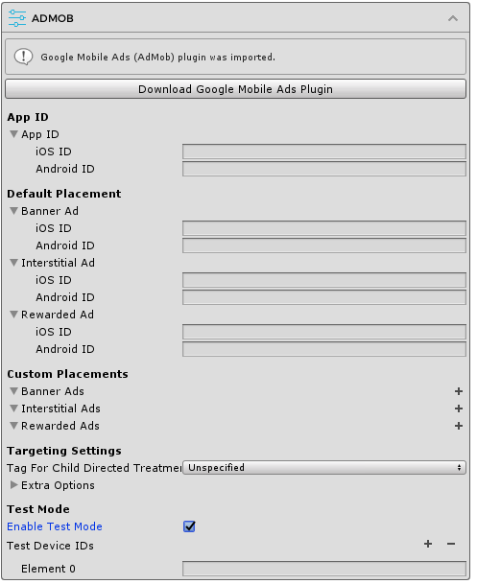Add a custom Interstitial Ads placement with plus
This screenshot has height=584, width=477.
pyautogui.click(x=459, y=409)
